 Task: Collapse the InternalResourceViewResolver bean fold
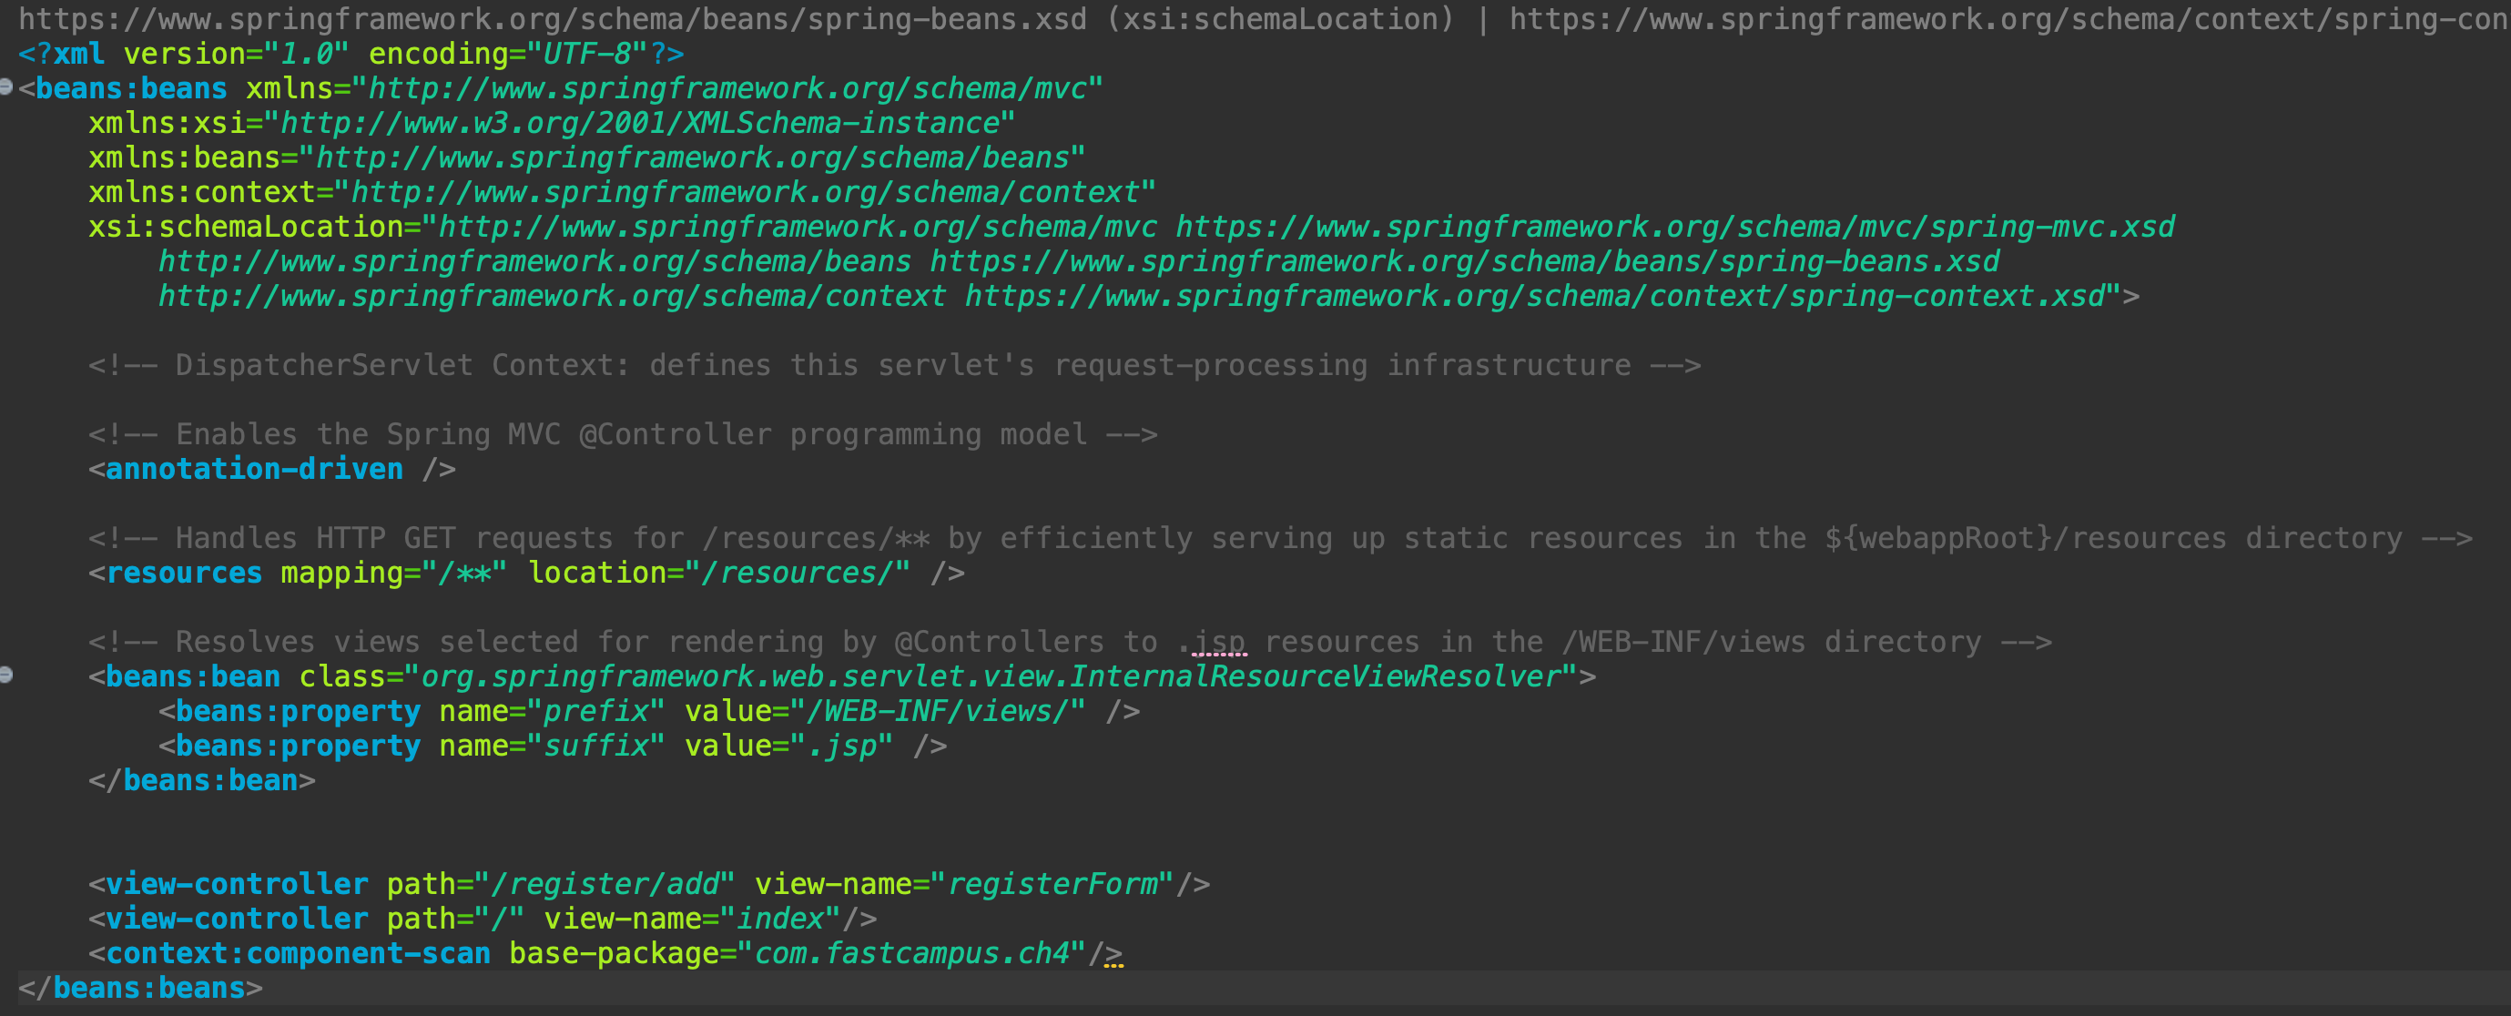5,675
